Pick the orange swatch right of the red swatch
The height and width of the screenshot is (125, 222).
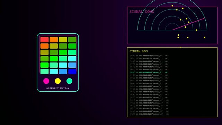coord(54,40)
